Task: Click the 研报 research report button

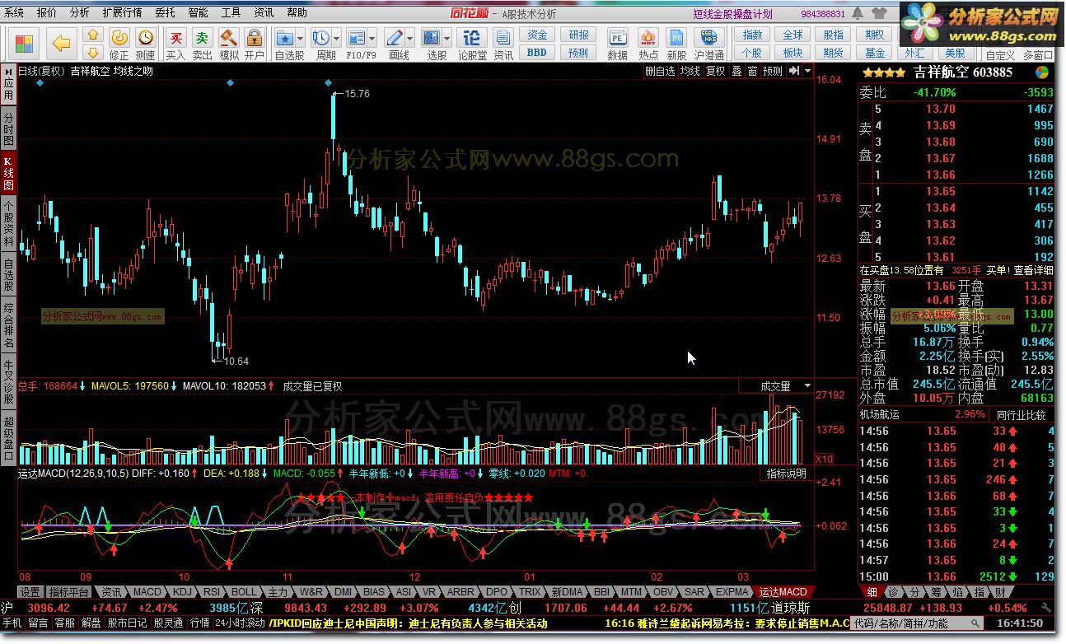Action: pos(578,35)
